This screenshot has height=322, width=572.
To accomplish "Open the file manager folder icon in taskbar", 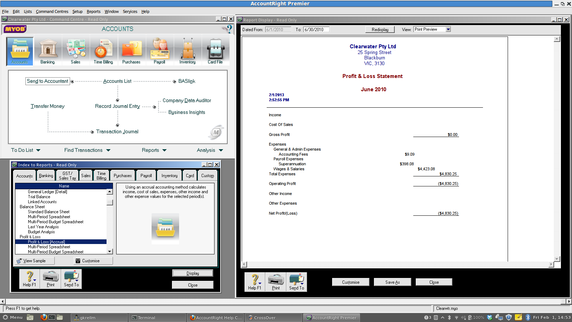I will tap(60, 317).
